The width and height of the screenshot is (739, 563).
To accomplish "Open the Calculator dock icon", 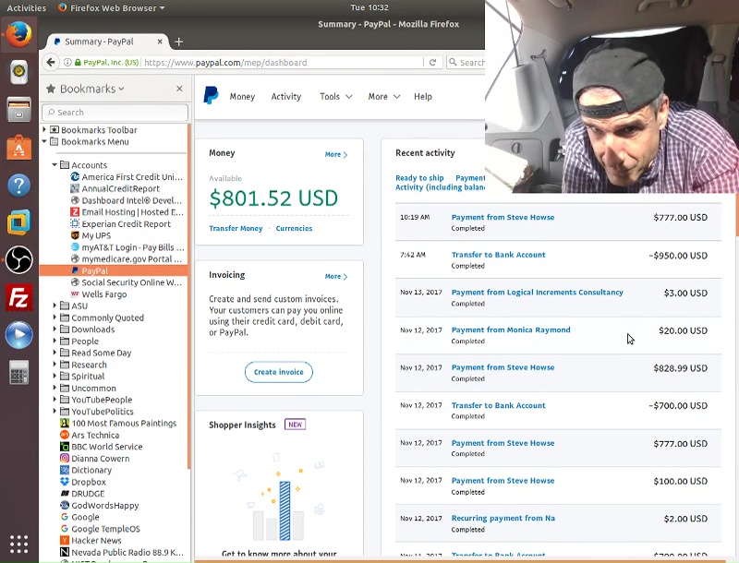I will [18, 372].
